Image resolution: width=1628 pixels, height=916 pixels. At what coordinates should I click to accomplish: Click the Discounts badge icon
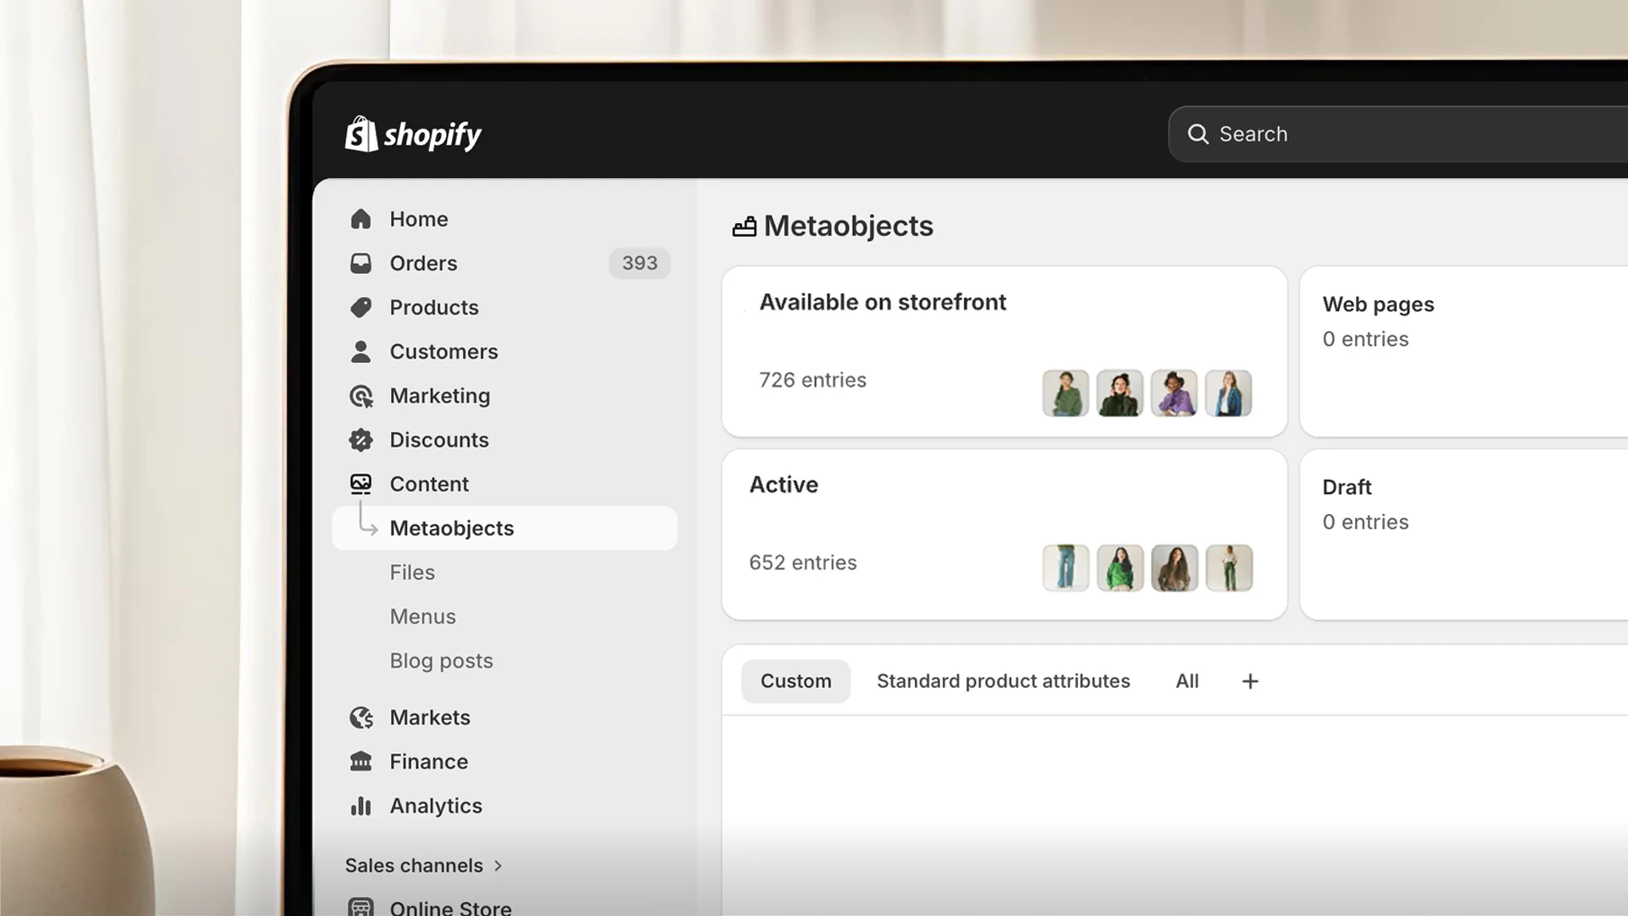[361, 440]
